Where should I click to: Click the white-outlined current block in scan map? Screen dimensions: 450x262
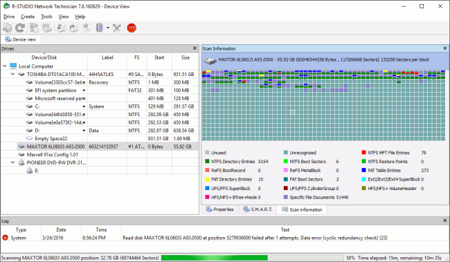[292, 112]
